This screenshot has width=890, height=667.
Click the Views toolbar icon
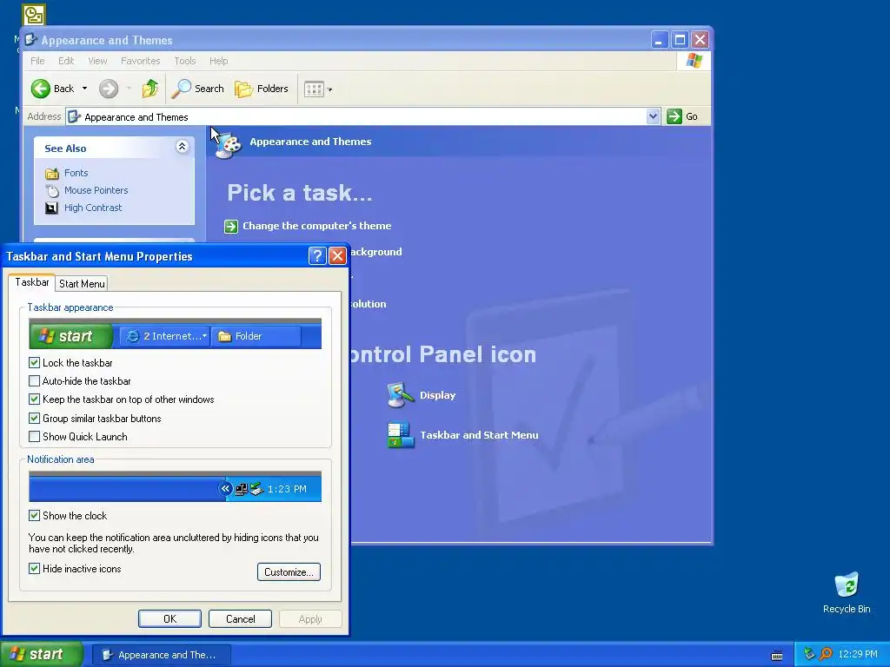click(313, 89)
